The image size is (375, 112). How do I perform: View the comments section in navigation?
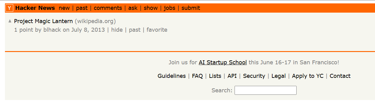[108, 8]
